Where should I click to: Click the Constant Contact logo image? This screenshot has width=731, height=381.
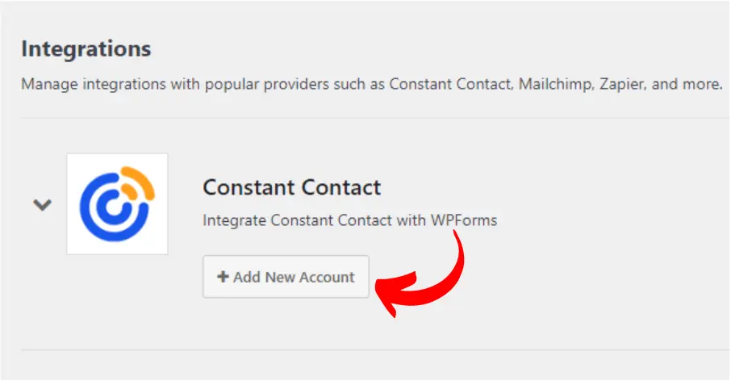[x=117, y=203]
